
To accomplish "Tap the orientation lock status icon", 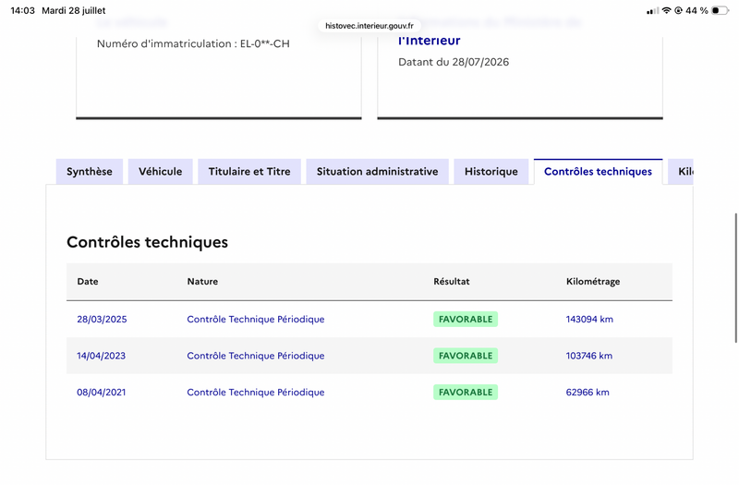I will coord(679,10).
